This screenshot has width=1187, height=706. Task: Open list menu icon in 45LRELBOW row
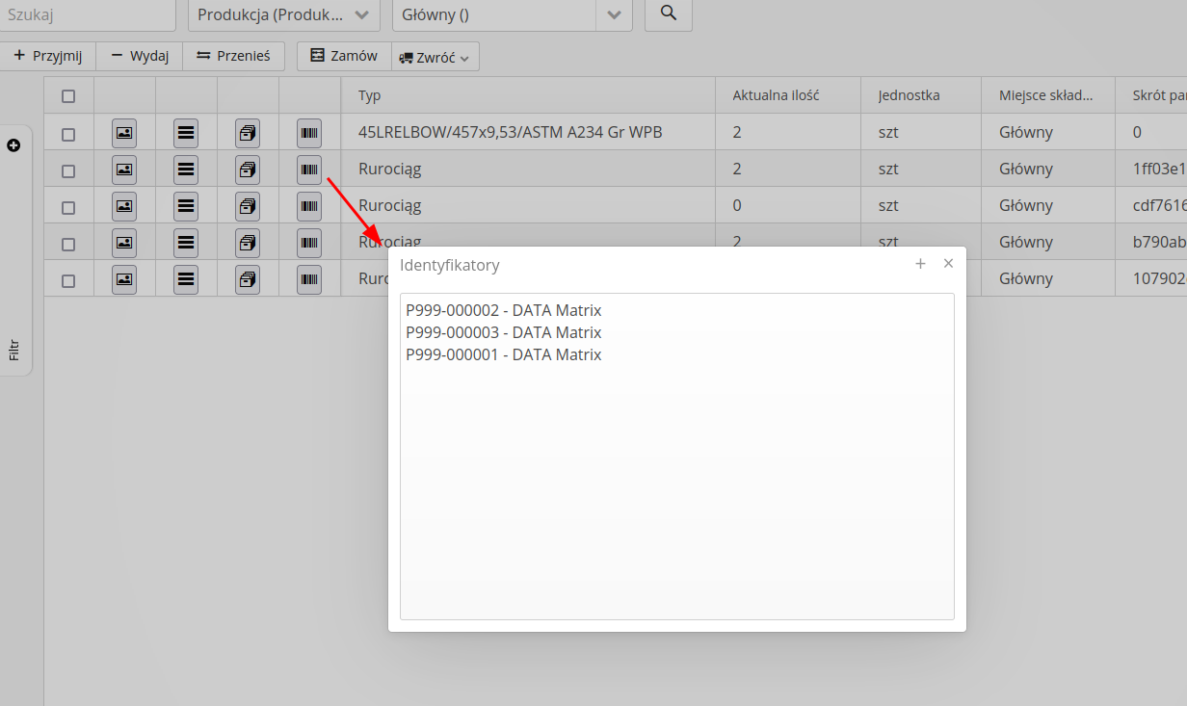(186, 133)
